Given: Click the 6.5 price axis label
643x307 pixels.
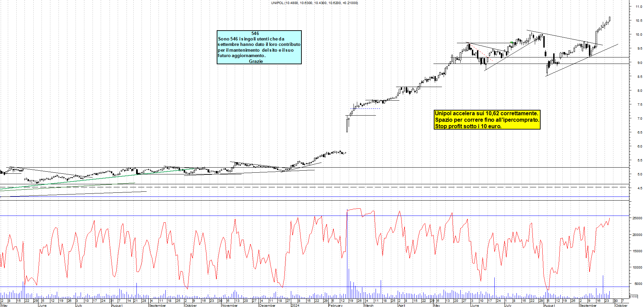Looking at the screenshot, I should tap(639, 133).
